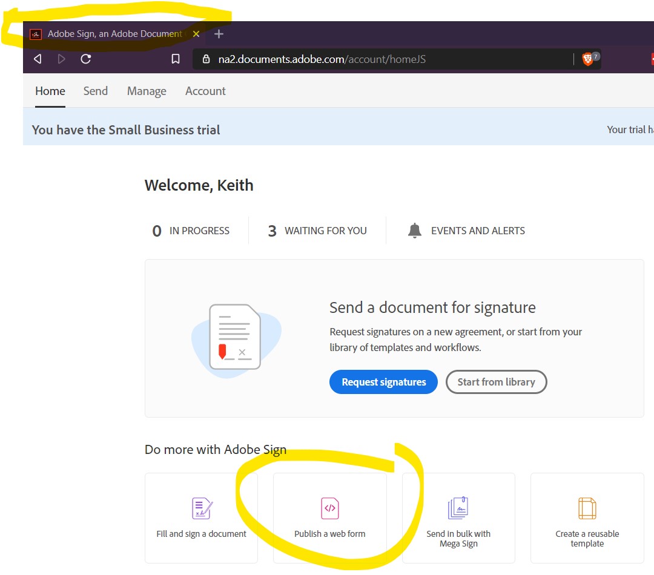This screenshot has height=575, width=654.
Task: Open the Home menu tab
Action: pyautogui.click(x=50, y=91)
